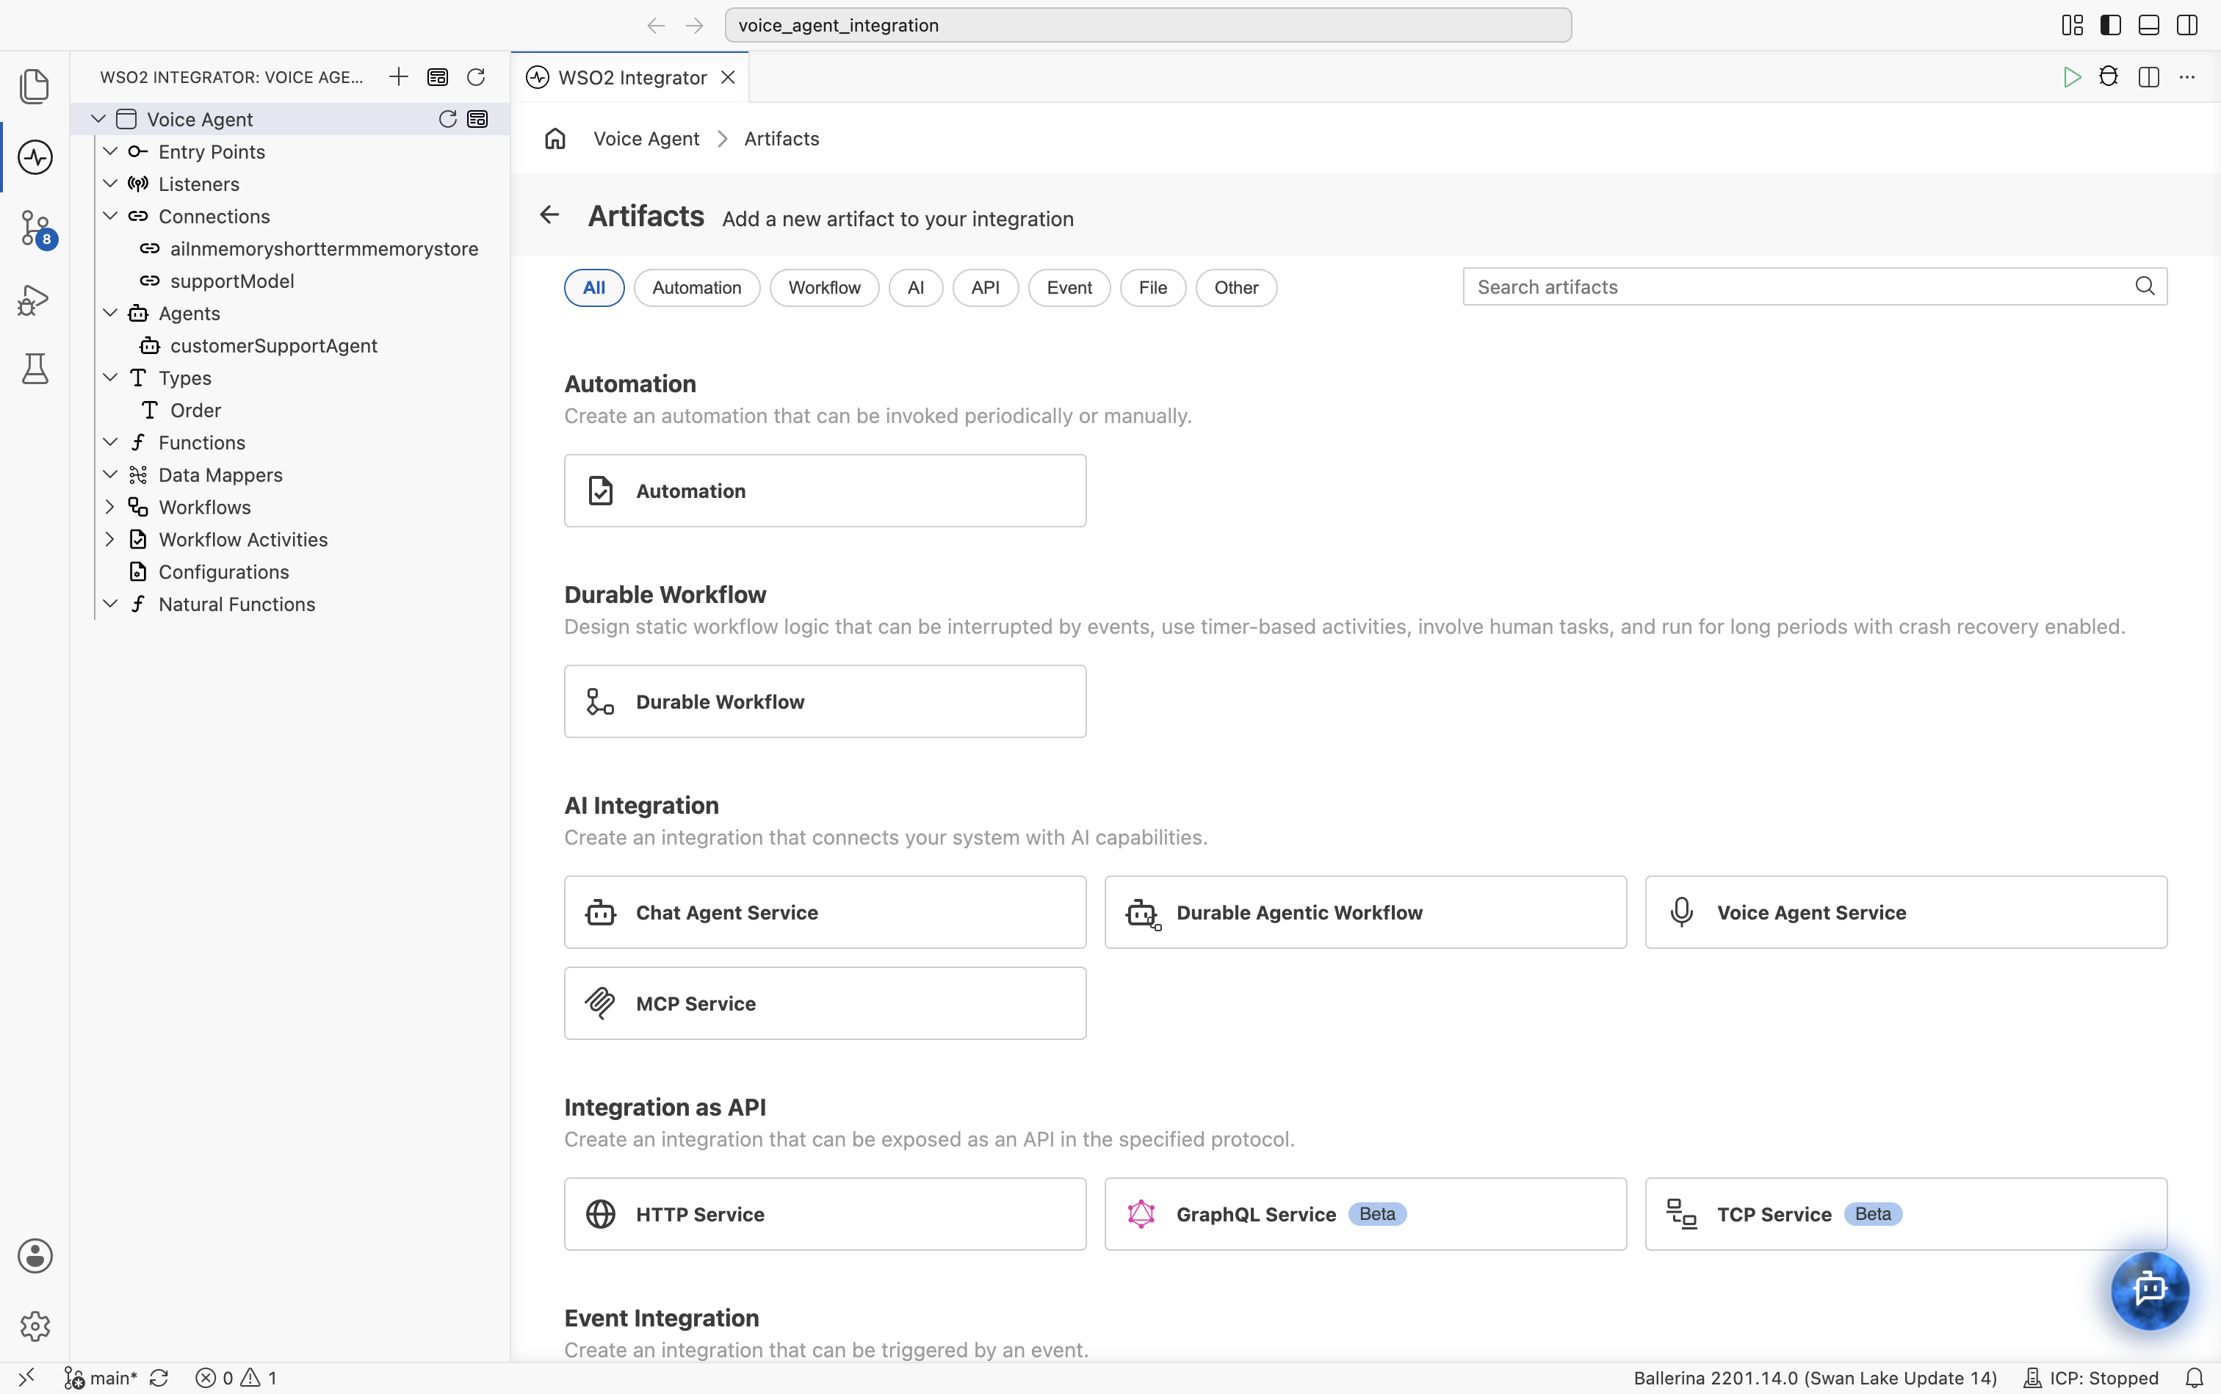Run the integration with the play icon
Viewport: 2221px width, 1394px height.
(x=2072, y=76)
